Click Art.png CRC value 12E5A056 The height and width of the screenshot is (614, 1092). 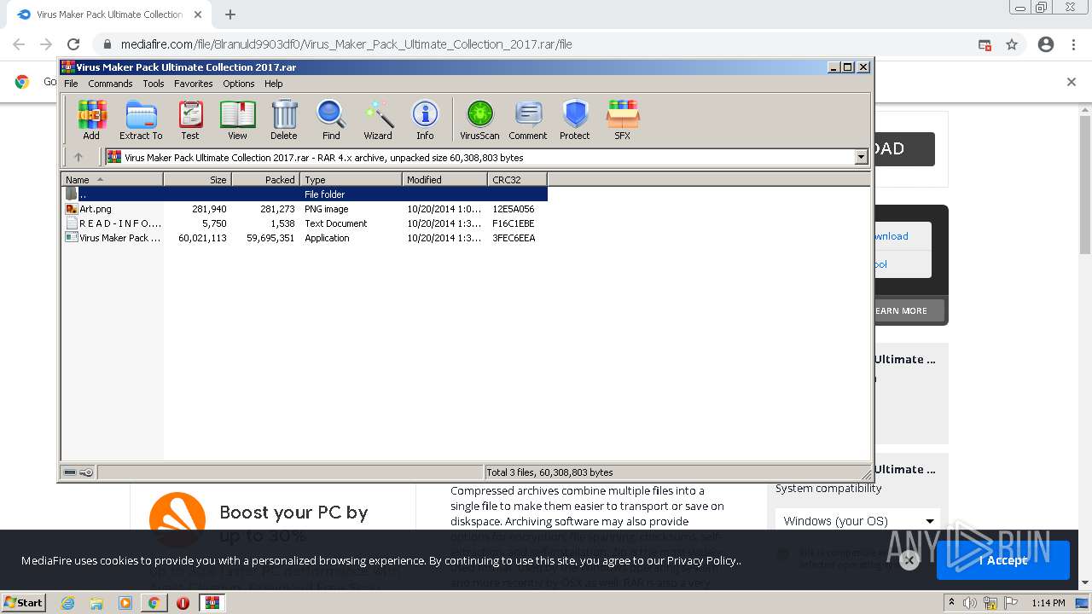pyautogui.click(x=514, y=209)
